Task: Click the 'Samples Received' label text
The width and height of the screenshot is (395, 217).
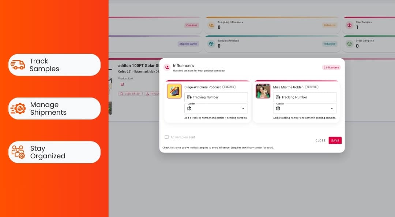Action: tap(228, 41)
